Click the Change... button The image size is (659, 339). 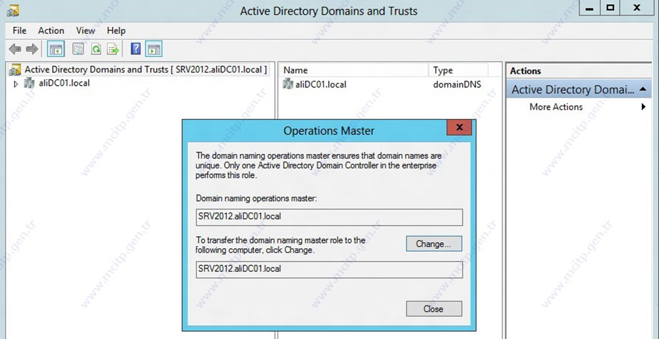(434, 244)
